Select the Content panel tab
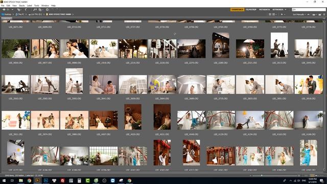Image resolution: width=327 pixels, height=184 pixels. pos(7,18)
